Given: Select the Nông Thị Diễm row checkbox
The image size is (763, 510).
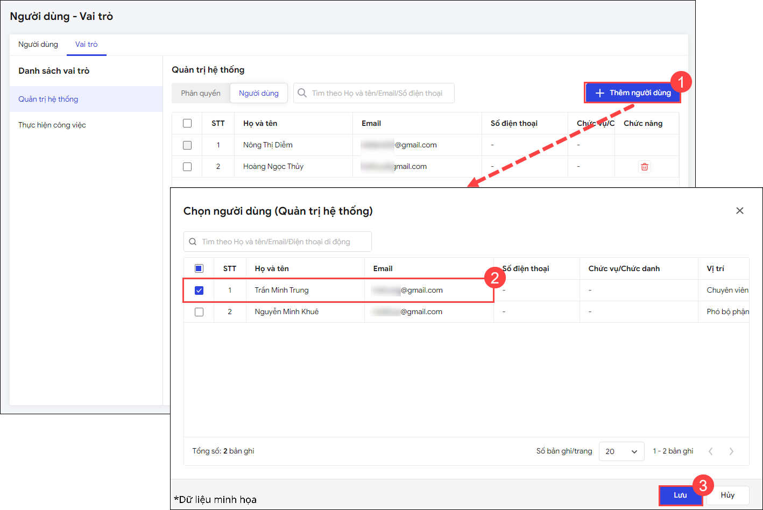Looking at the screenshot, I should click(187, 145).
